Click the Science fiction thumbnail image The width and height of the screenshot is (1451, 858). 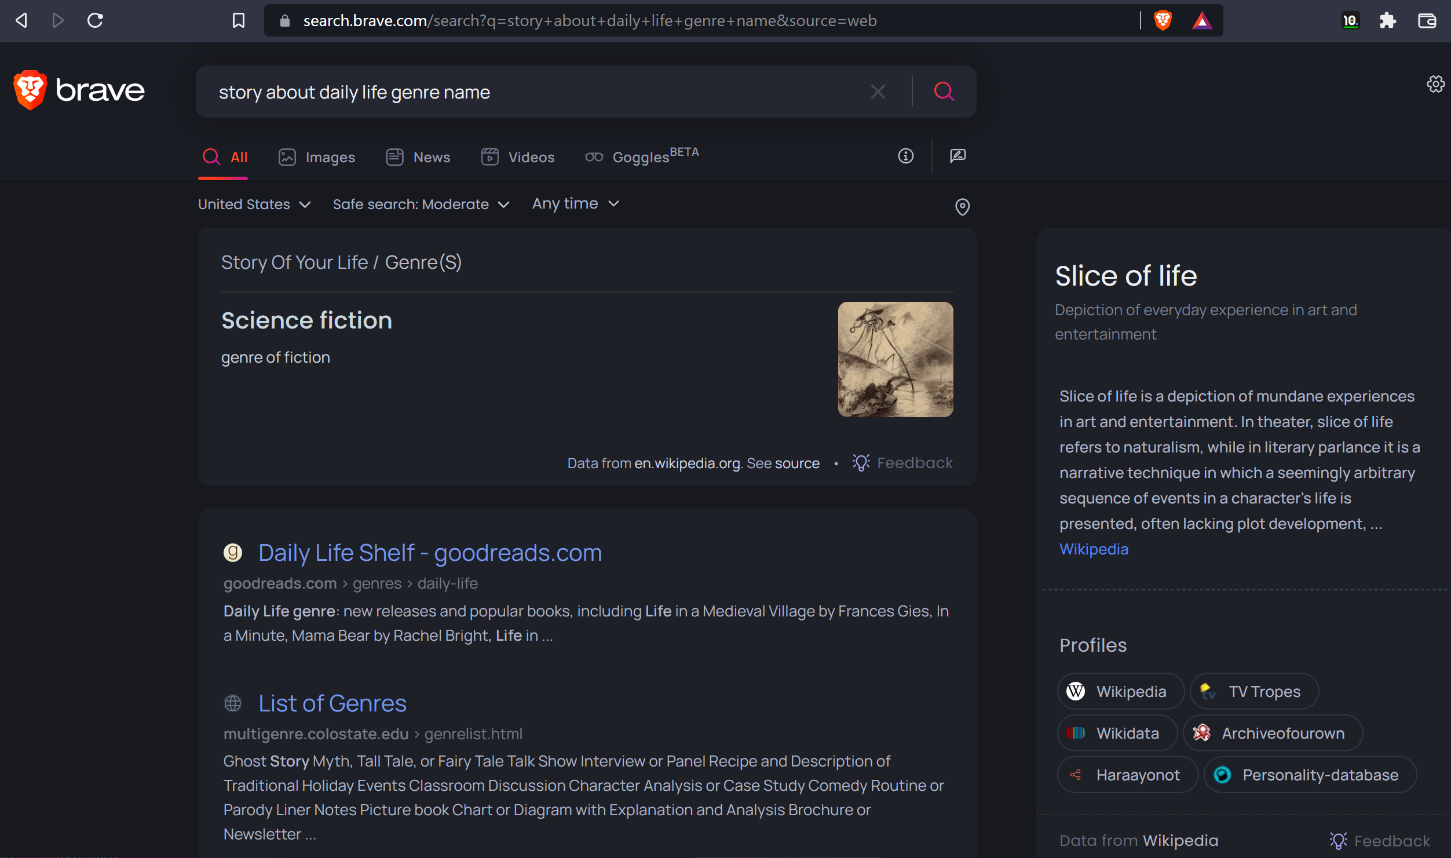coord(896,359)
